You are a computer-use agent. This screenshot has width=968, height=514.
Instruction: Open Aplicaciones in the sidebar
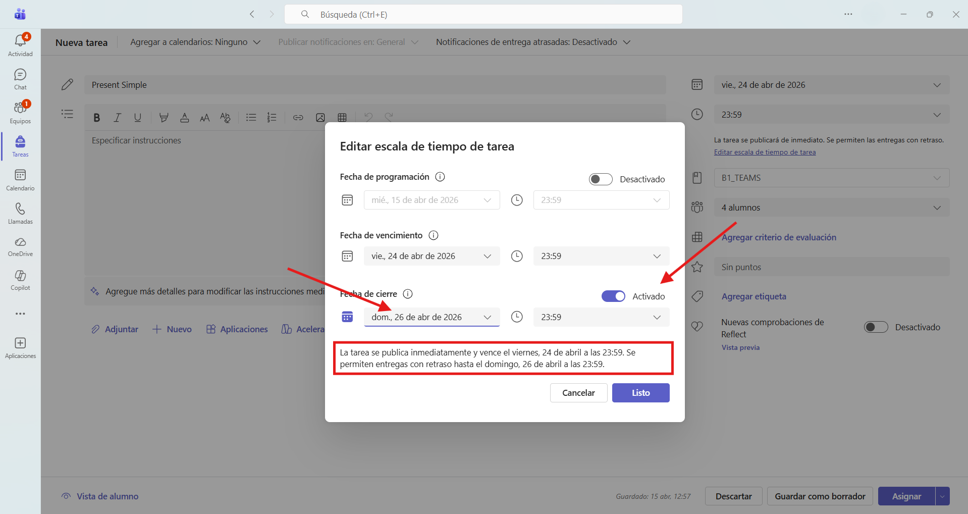coord(20,348)
